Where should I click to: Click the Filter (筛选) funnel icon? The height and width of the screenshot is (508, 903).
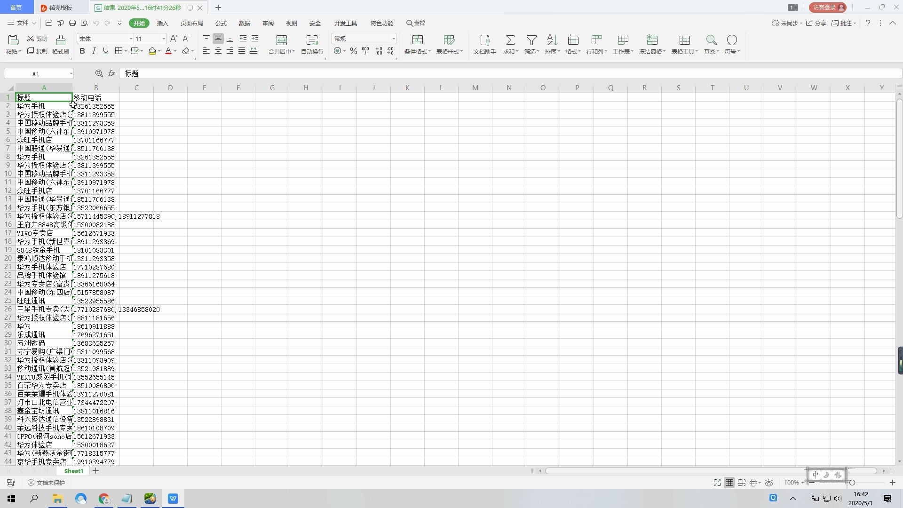pos(531,40)
